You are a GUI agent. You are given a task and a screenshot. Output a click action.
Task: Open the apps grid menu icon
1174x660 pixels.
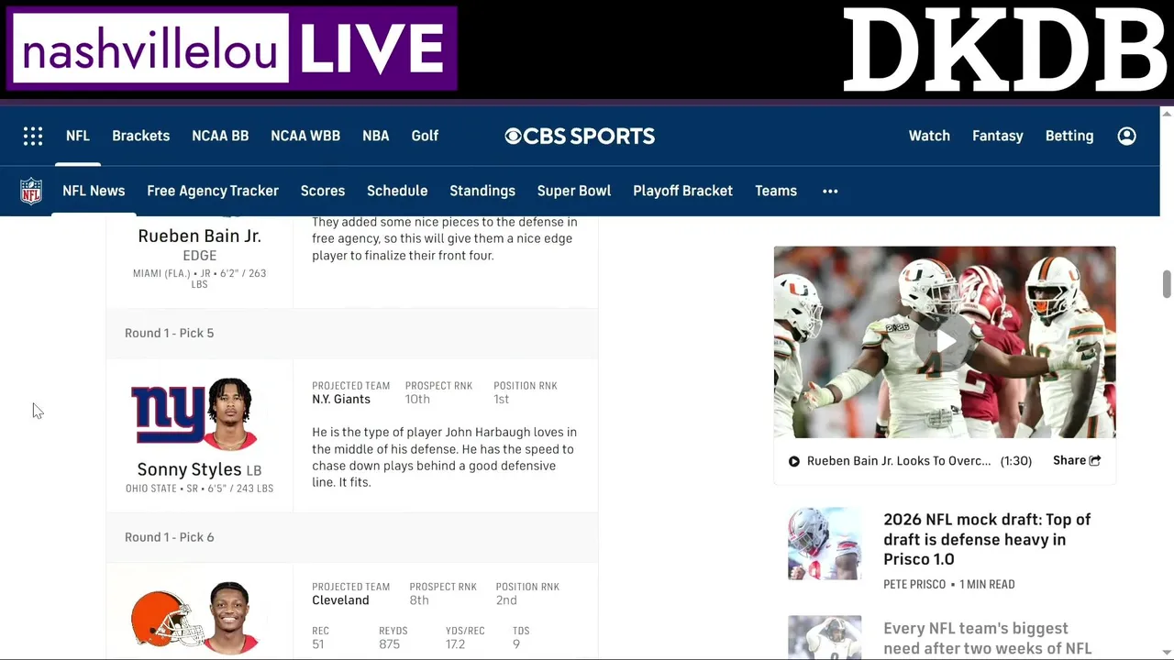[x=33, y=136]
